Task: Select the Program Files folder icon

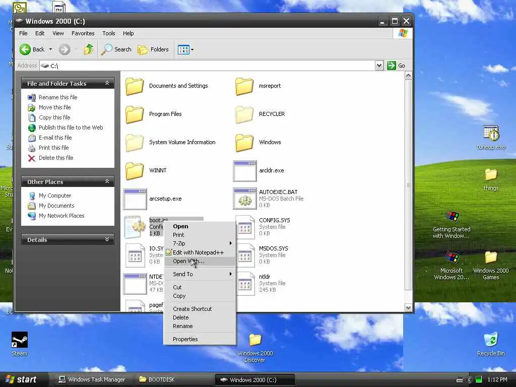Action: click(x=135, y=114)
